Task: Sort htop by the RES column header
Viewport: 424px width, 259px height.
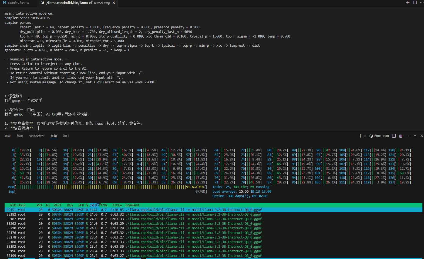Action: click(70, 205)
